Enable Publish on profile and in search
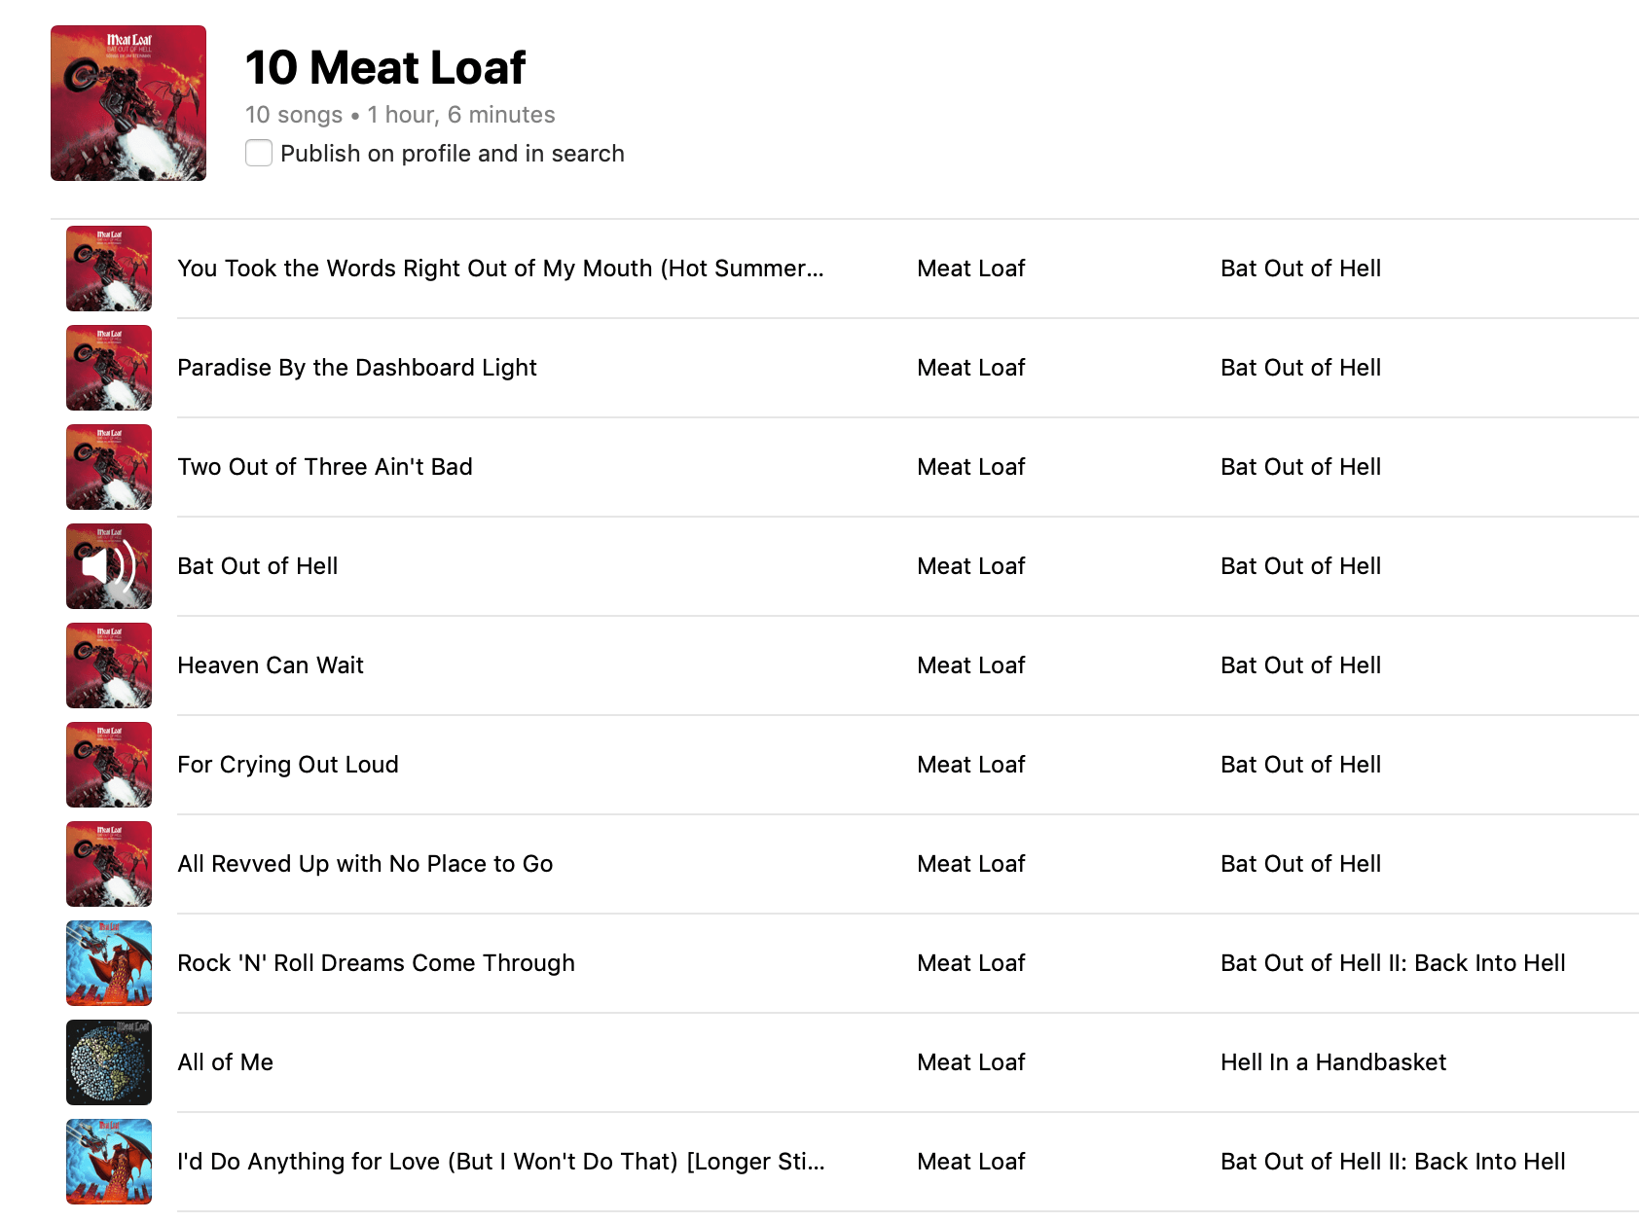The width and height of the screenshot is (1639, 1222). (x=259, y=153)
